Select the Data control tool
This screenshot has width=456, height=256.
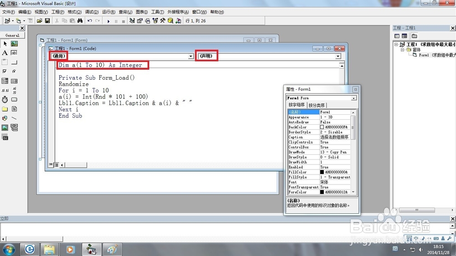pos(14,128)
